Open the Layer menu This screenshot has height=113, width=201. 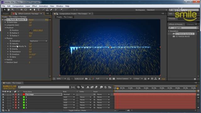(x=28, y=6)
